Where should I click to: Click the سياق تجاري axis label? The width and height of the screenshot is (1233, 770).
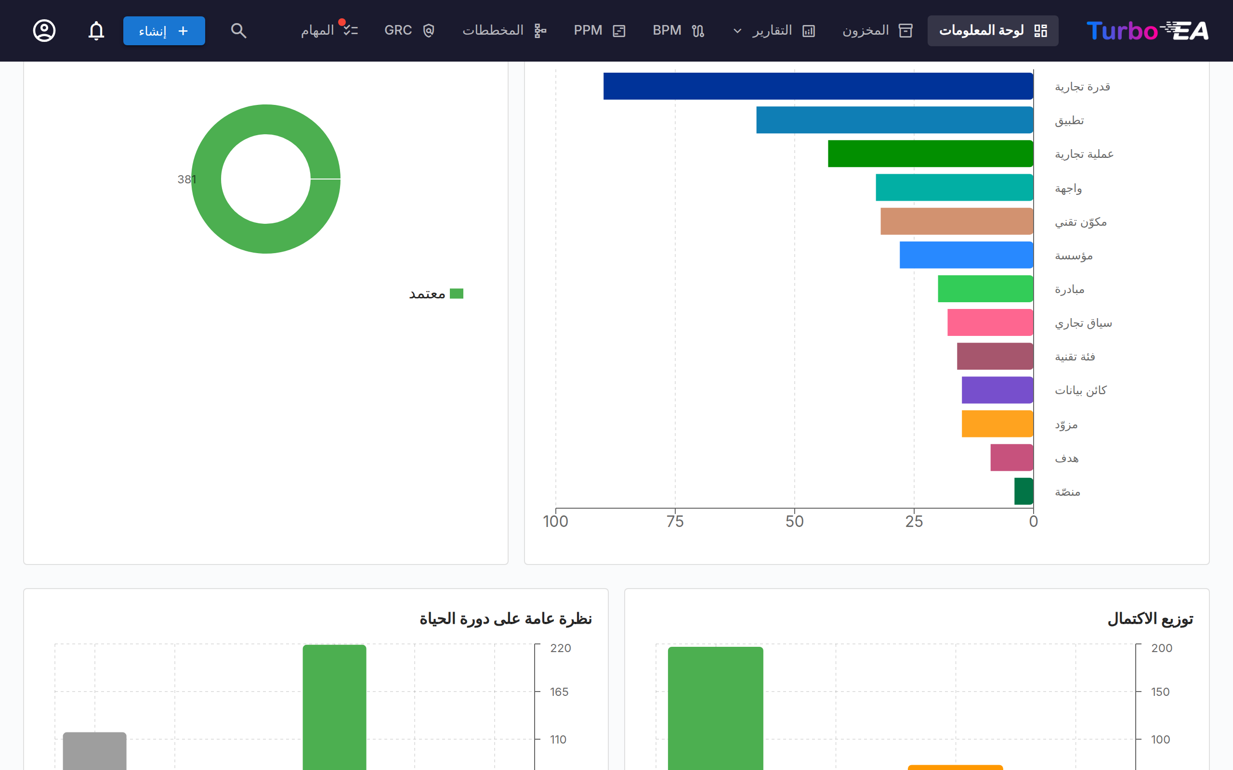coord(1083,323)
